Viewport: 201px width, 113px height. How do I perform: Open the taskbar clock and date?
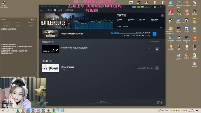point(191,110)
